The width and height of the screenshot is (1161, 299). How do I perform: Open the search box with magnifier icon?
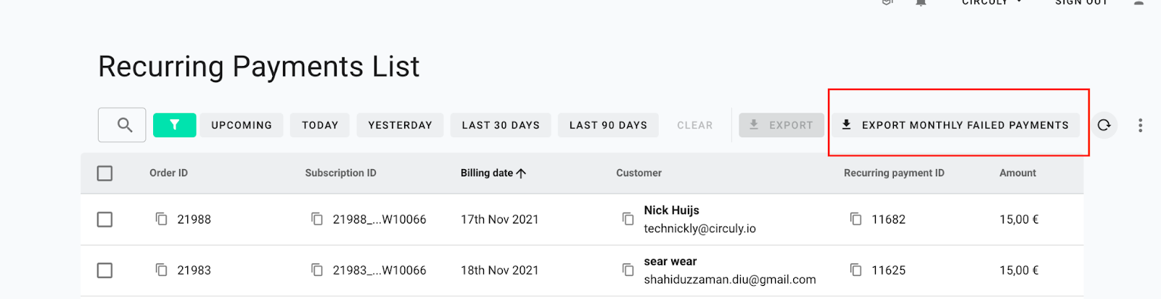click(x=122, y=125)
